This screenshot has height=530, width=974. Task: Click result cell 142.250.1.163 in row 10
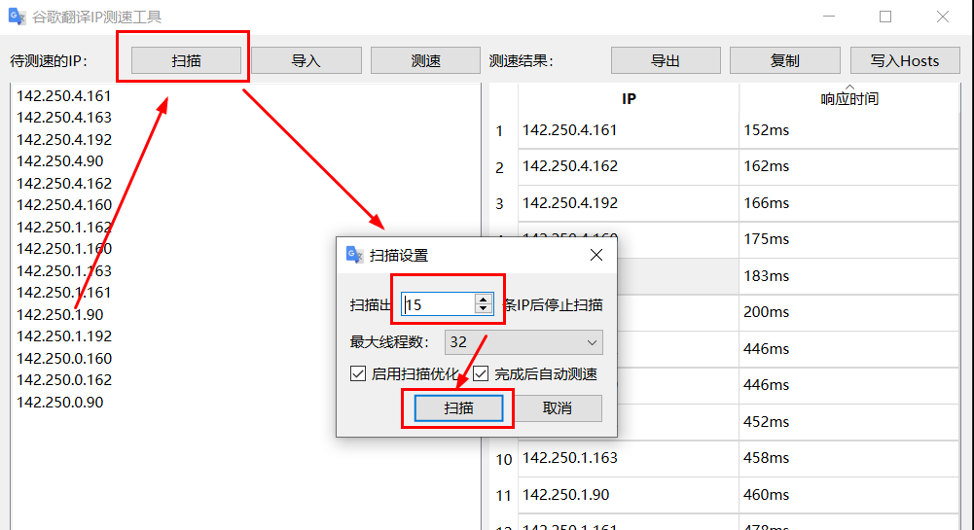tap(629, 458)
